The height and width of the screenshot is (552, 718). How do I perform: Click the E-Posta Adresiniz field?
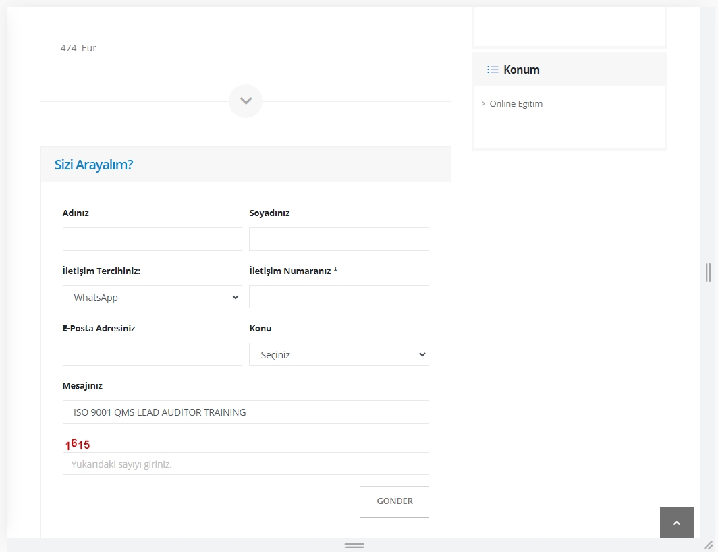(153, 354)
